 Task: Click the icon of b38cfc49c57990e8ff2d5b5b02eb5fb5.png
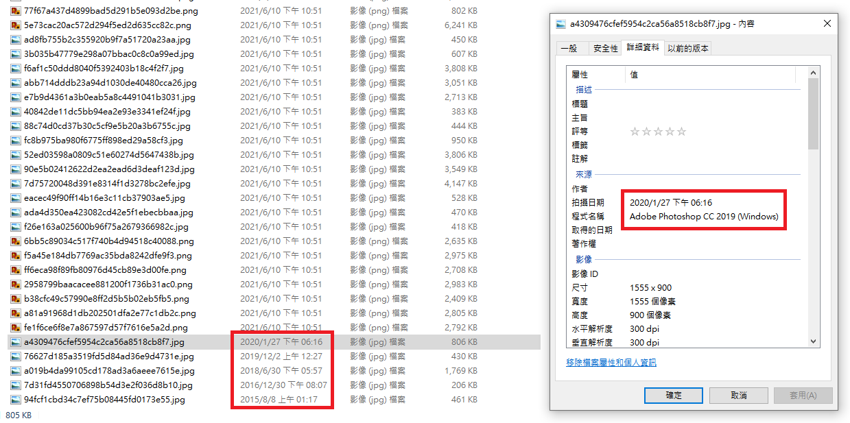point(16,299)
